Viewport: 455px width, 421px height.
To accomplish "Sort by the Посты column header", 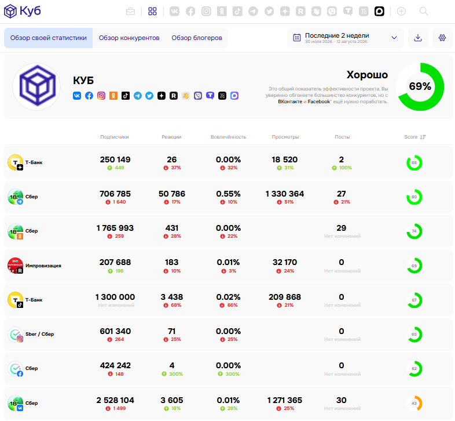I will pos(342,137).
